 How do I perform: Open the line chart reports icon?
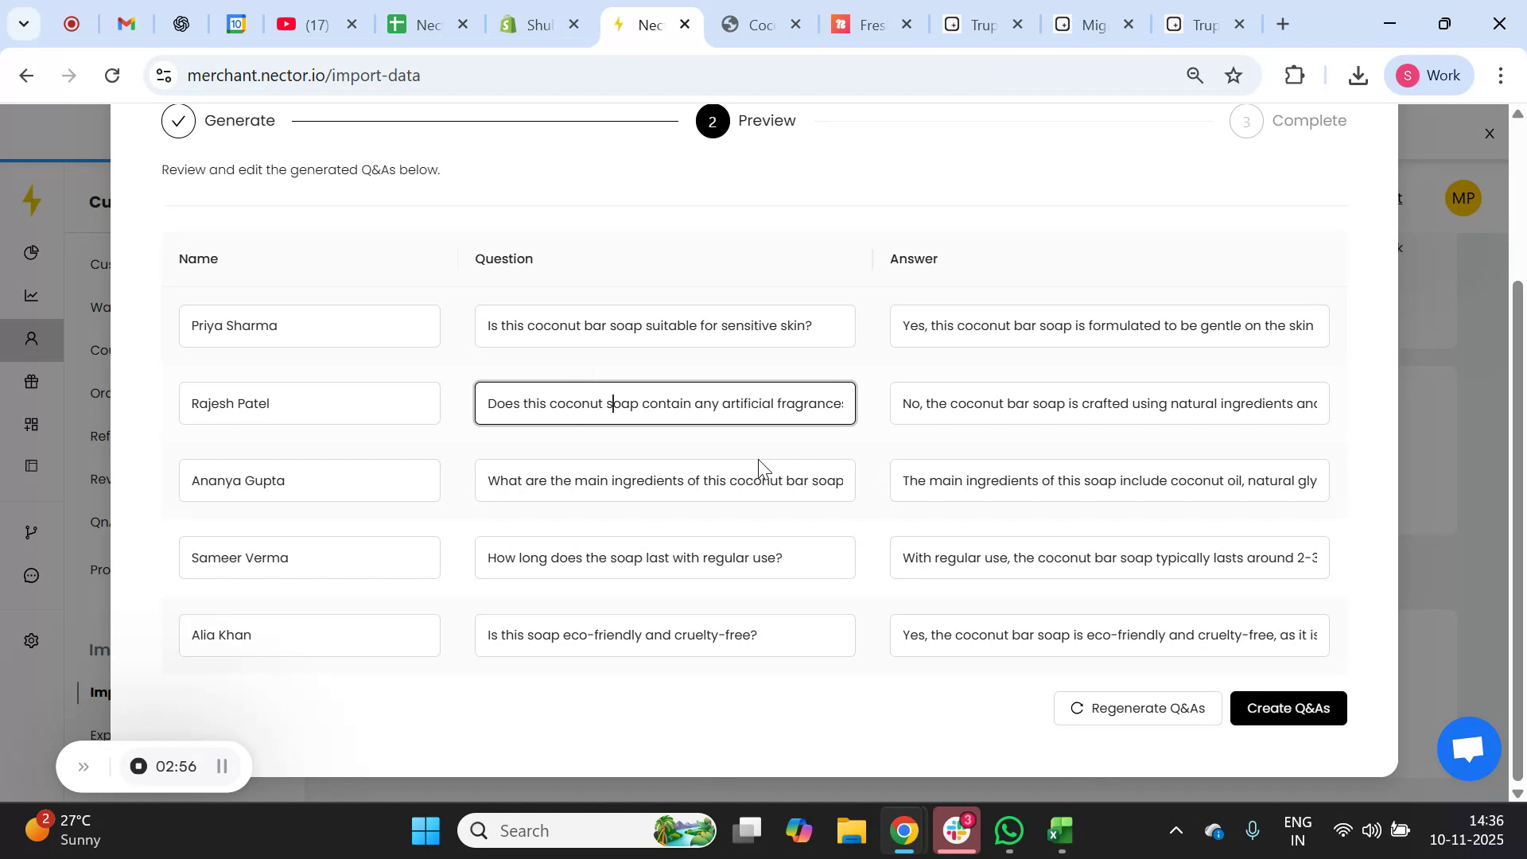[32, 294]
